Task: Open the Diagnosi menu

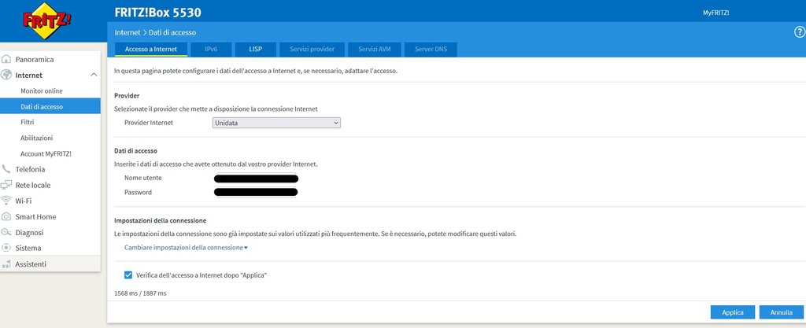Action: pos(29,233)
